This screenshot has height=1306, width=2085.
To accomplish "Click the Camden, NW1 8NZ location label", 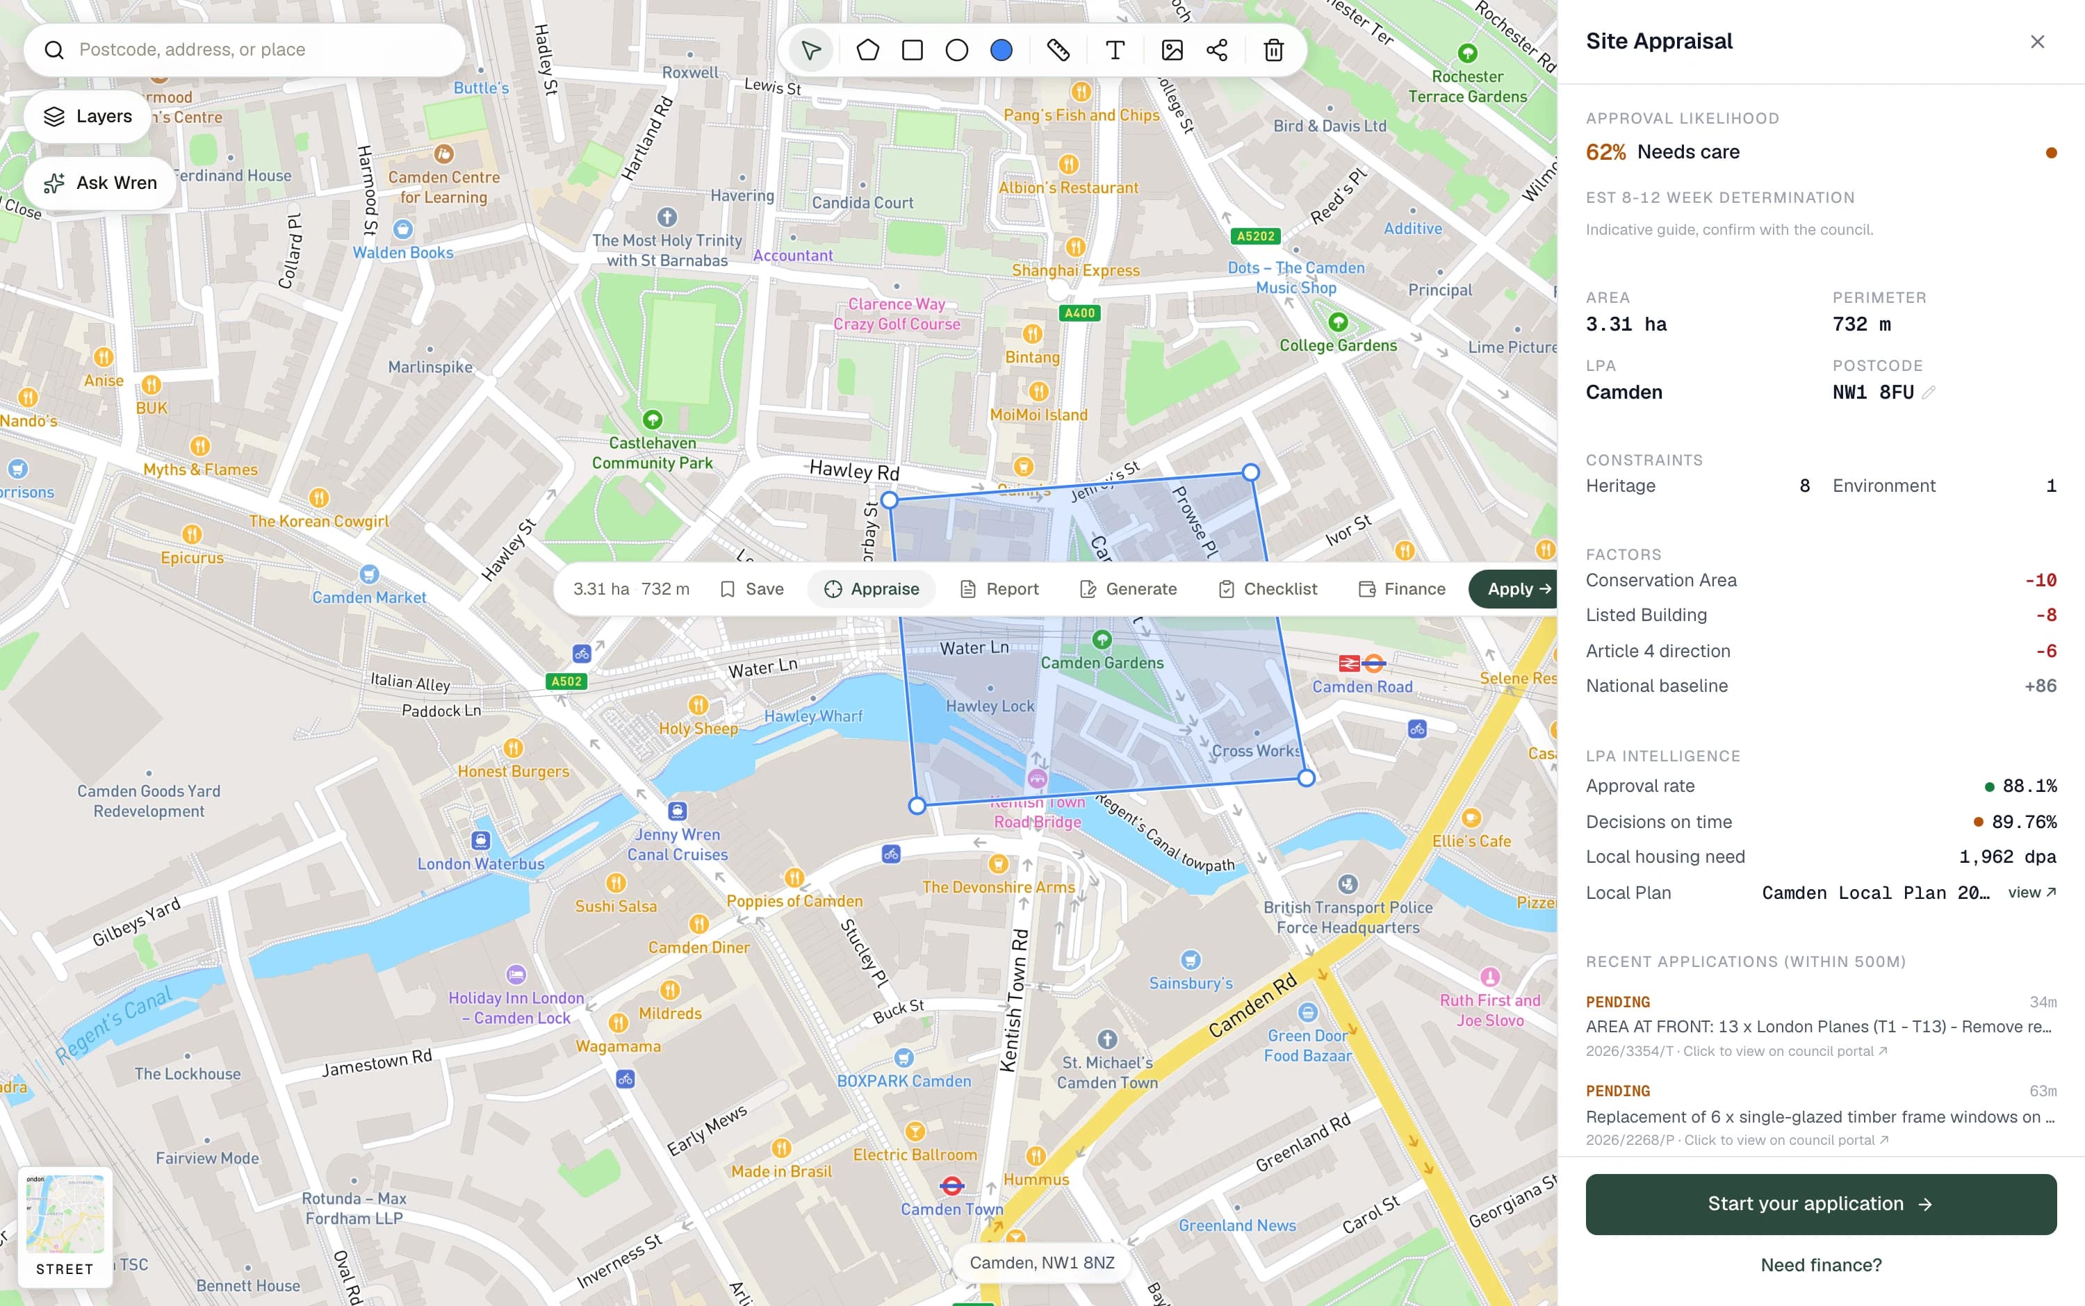I will (1041, 1263).
